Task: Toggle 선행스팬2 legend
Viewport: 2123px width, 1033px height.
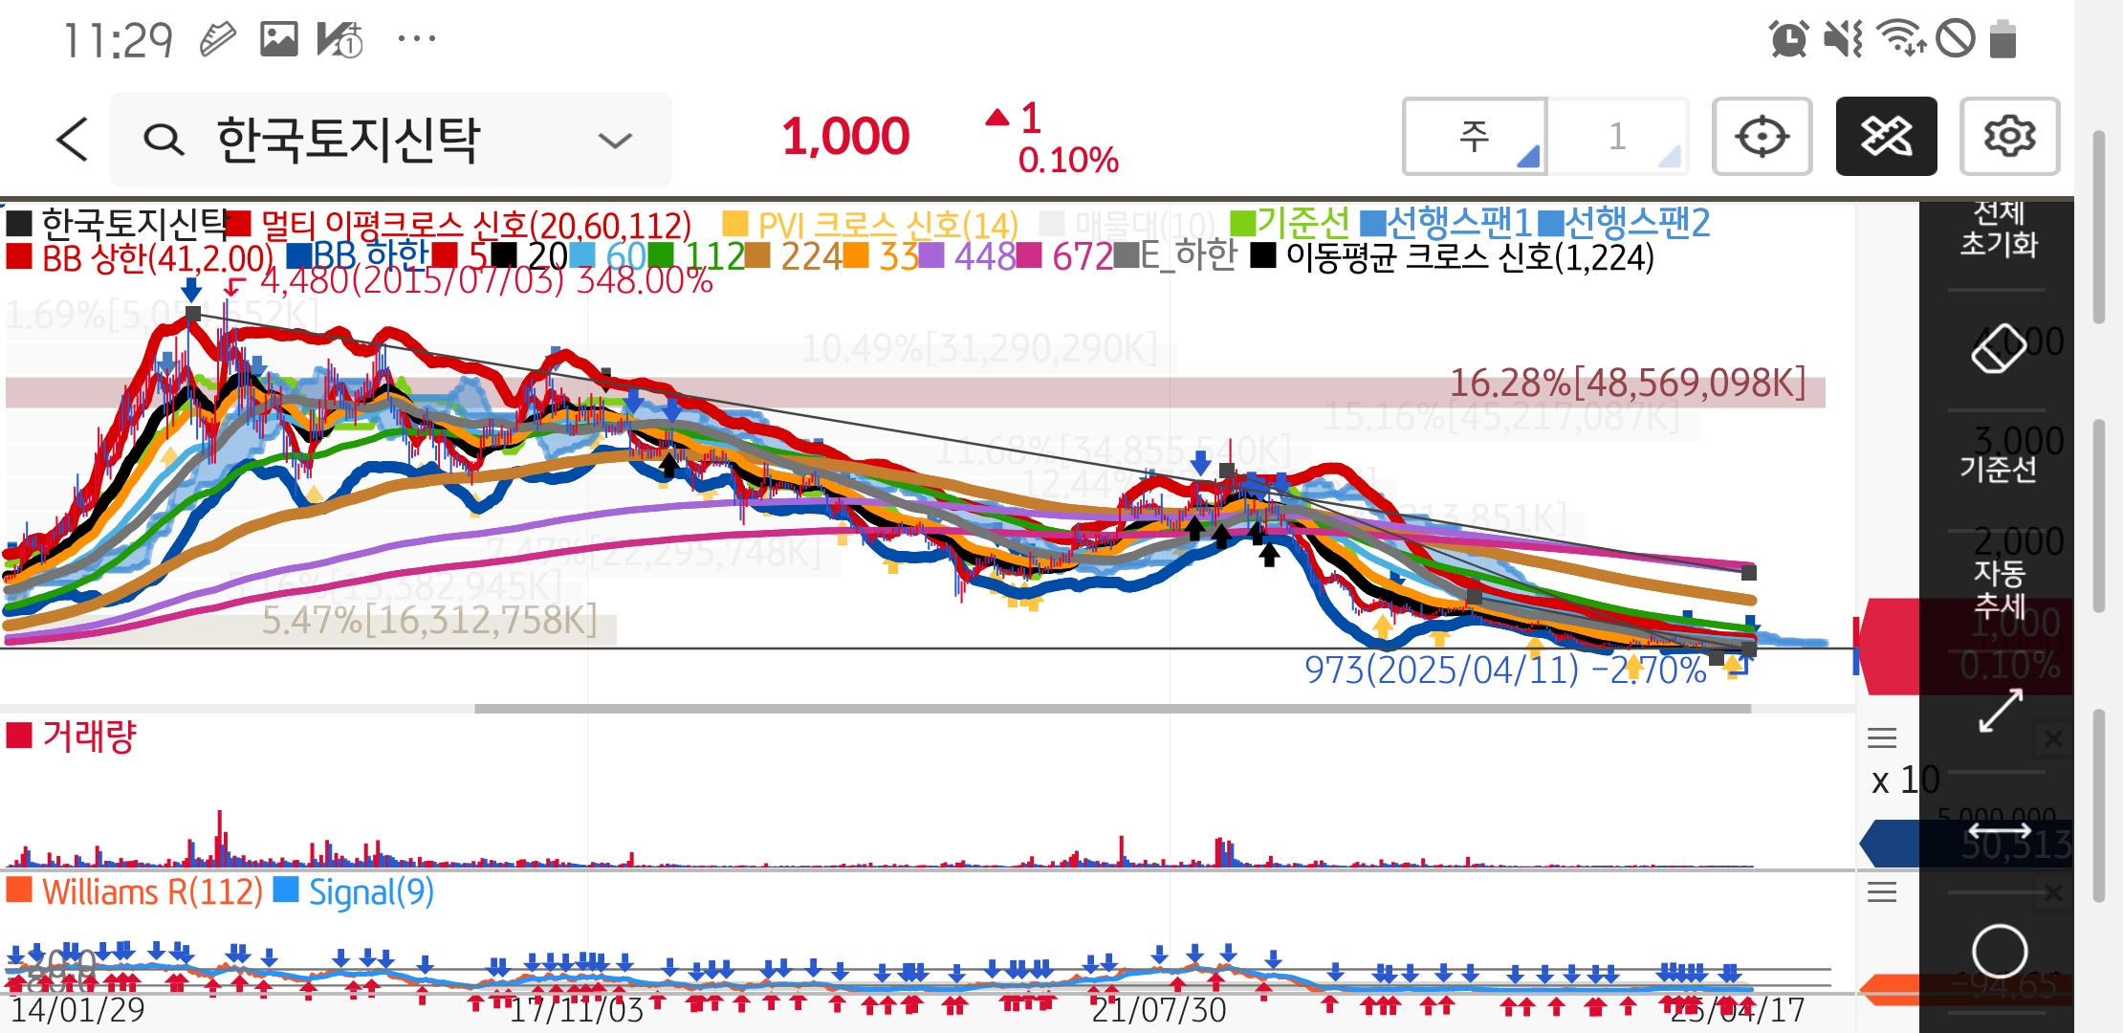Action: (1624, 223)
